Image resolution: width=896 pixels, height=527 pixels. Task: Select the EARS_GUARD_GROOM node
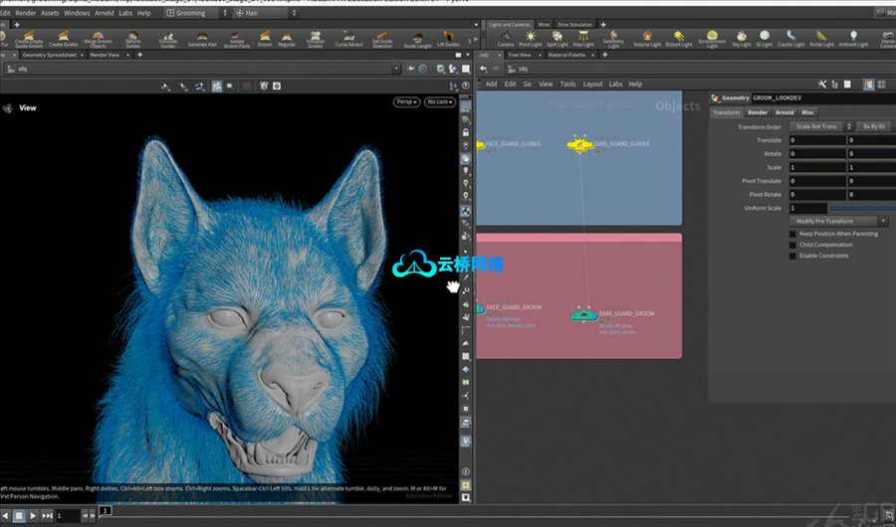tap(581, 314)
